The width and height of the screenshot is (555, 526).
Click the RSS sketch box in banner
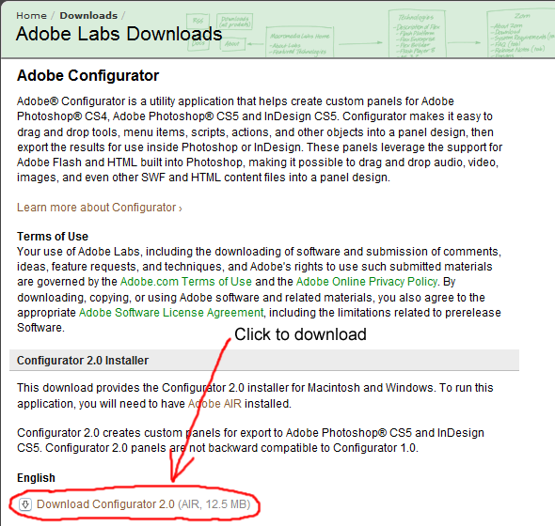[198, 22]
